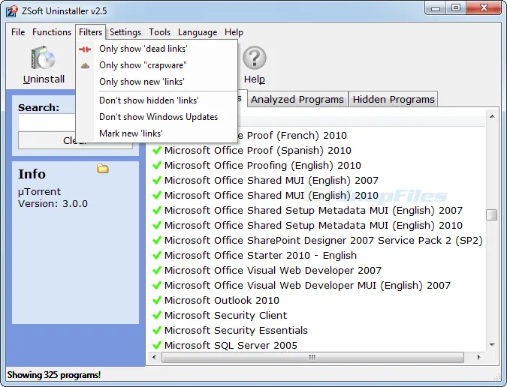Select Microsoft Security Essentials list entry
Screen dimensions: 507x387
pyautogui.click(x=236, y=330)
